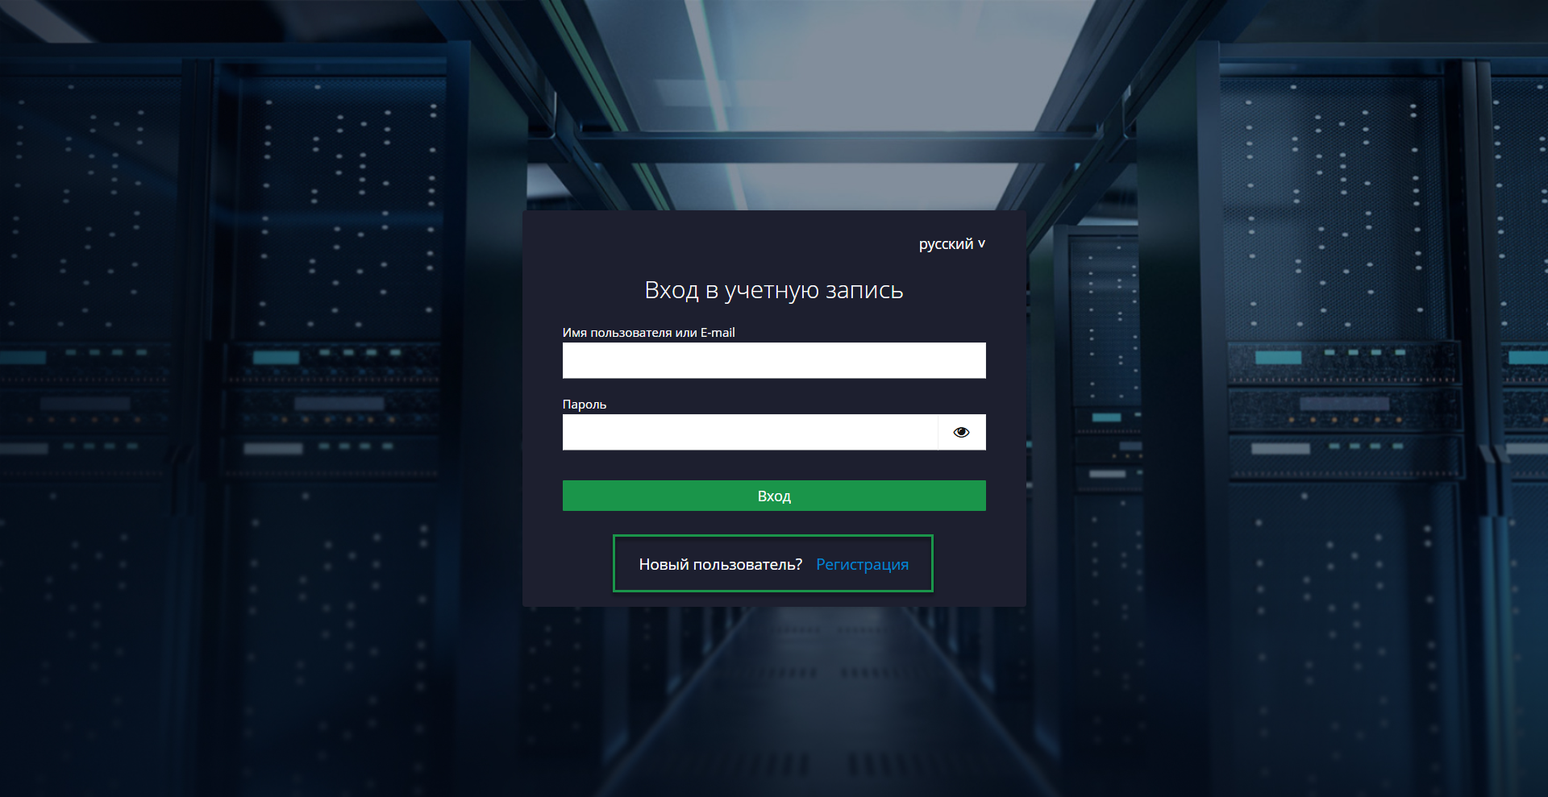Click the 'Пароль' label
Viewport: 1548px width, 797px height.
click(585, 405)
